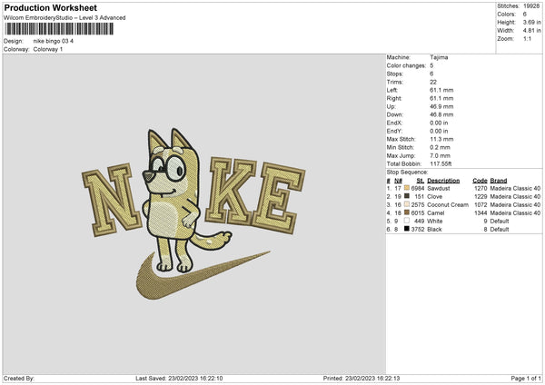Click the 'Brand' column header

tap(499, 181)
